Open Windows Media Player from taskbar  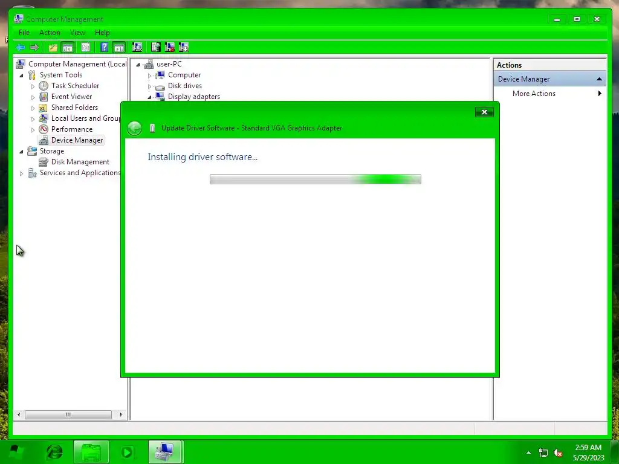(x=127, y=452)
